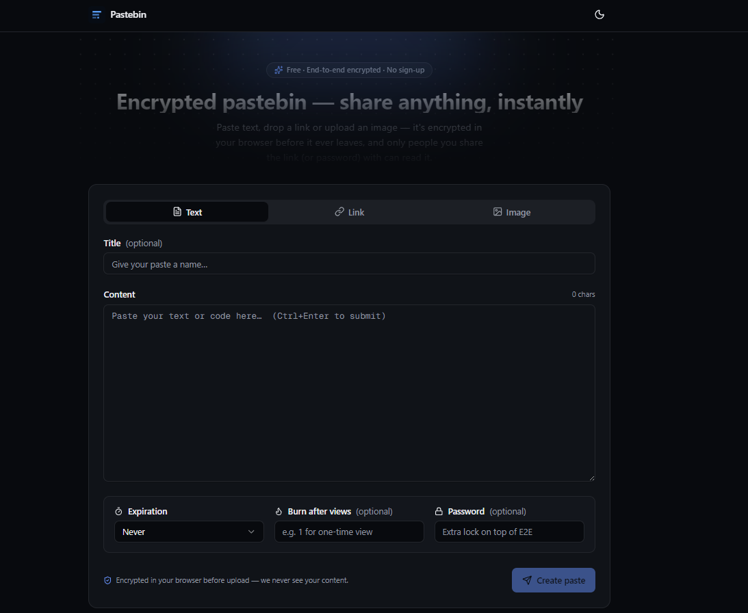Click the Content label
Viewport: 748px width, 613px height.
pos(119,294)
